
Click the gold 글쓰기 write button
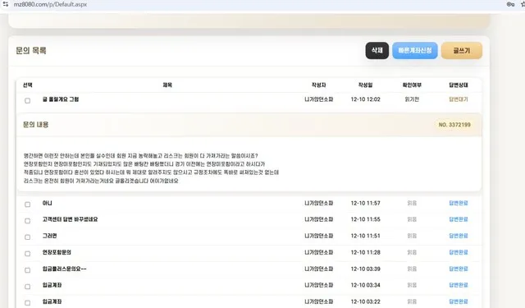click(x=462, y=50)
